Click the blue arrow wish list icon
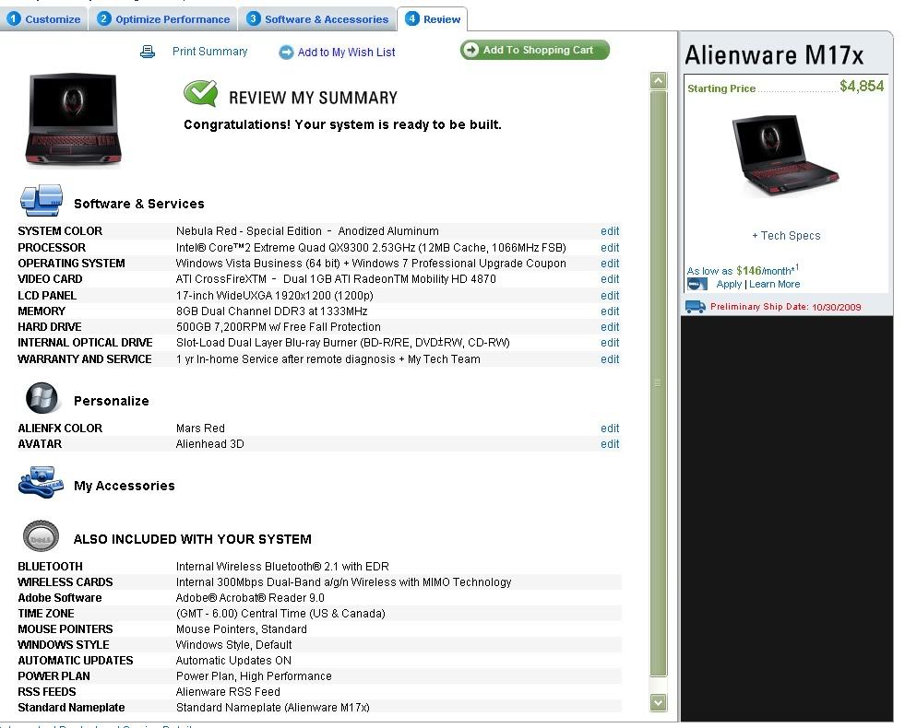The height and width of the screenshot is (728, 905). [286, 53]
